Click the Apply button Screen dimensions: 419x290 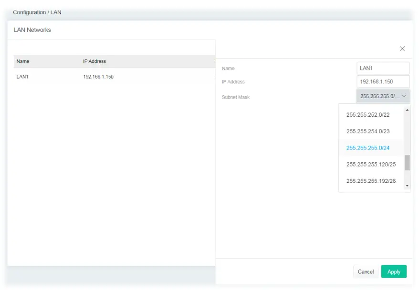394,271
